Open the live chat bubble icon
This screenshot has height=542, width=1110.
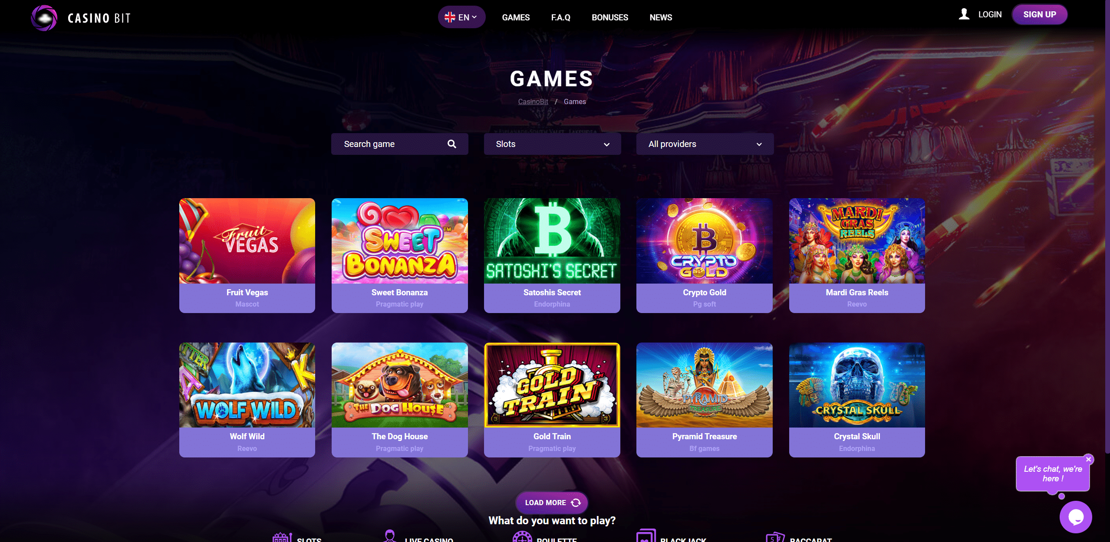pos(1076,517)
